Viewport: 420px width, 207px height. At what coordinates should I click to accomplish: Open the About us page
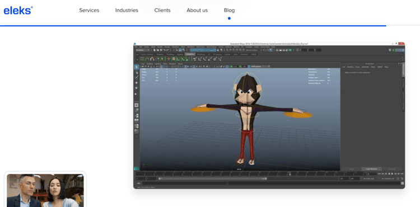click(197, 11)
